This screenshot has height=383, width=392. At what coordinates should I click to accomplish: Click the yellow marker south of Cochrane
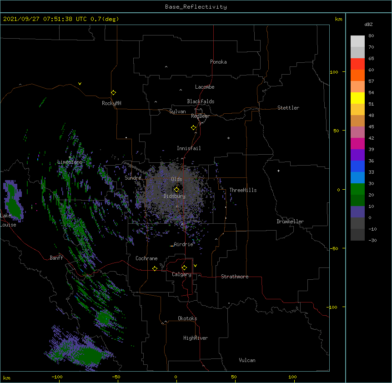pyautogui.click(x=155, y=268)
